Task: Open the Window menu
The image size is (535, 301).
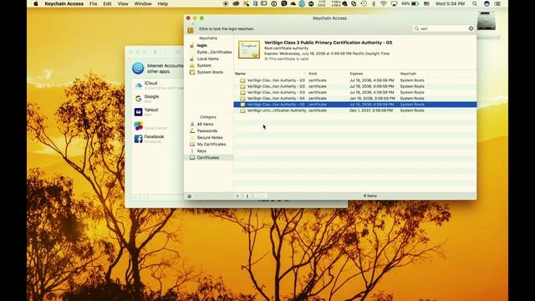Action: (x=143, y=3)
